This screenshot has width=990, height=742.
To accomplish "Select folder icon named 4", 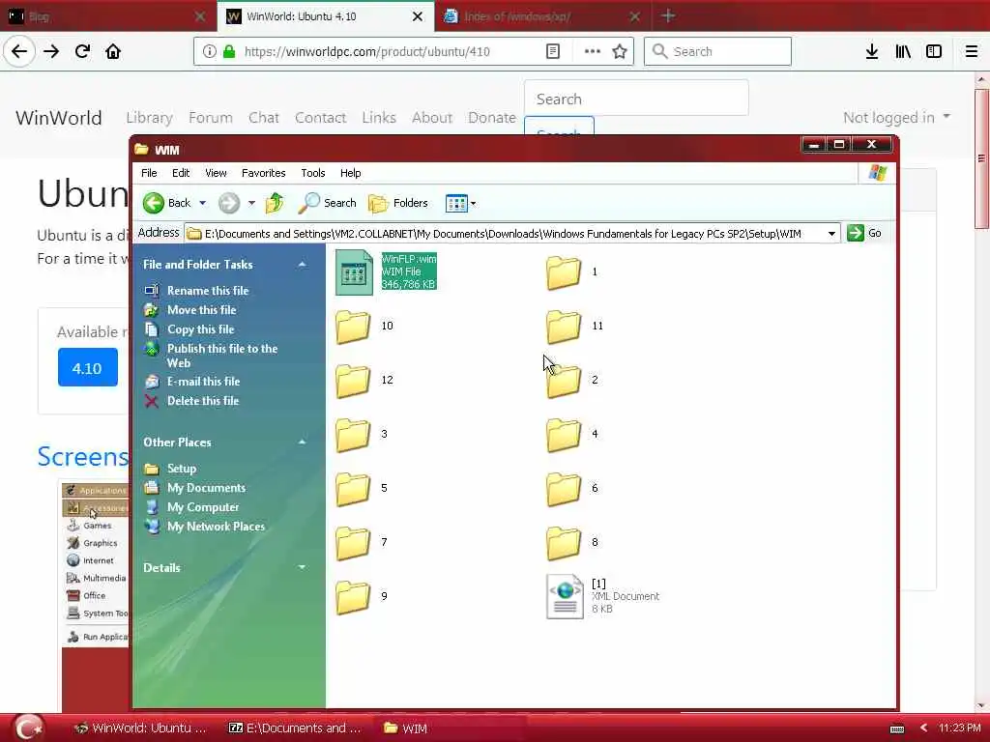I will 564,435.
